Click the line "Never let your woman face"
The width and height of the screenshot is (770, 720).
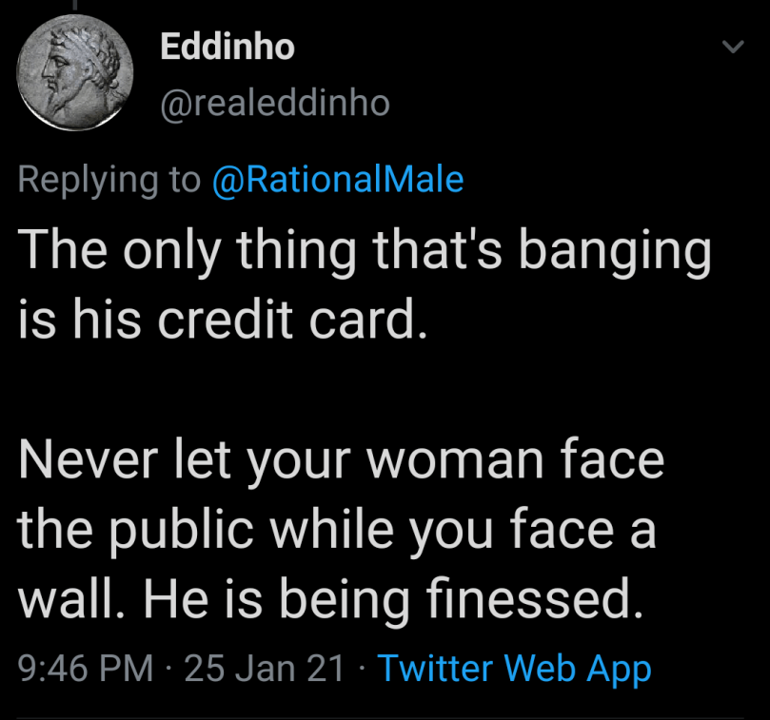341,460
